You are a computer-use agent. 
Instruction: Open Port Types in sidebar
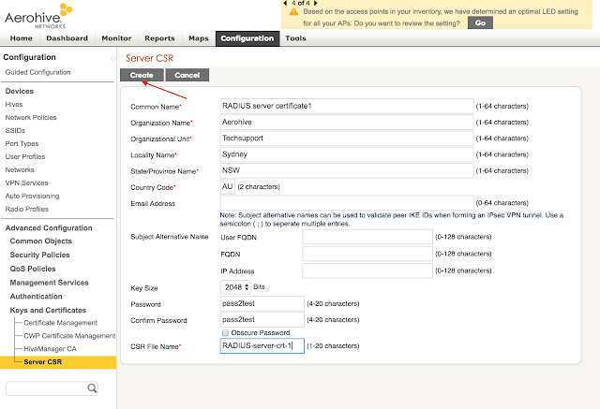[x=22, y=143]
